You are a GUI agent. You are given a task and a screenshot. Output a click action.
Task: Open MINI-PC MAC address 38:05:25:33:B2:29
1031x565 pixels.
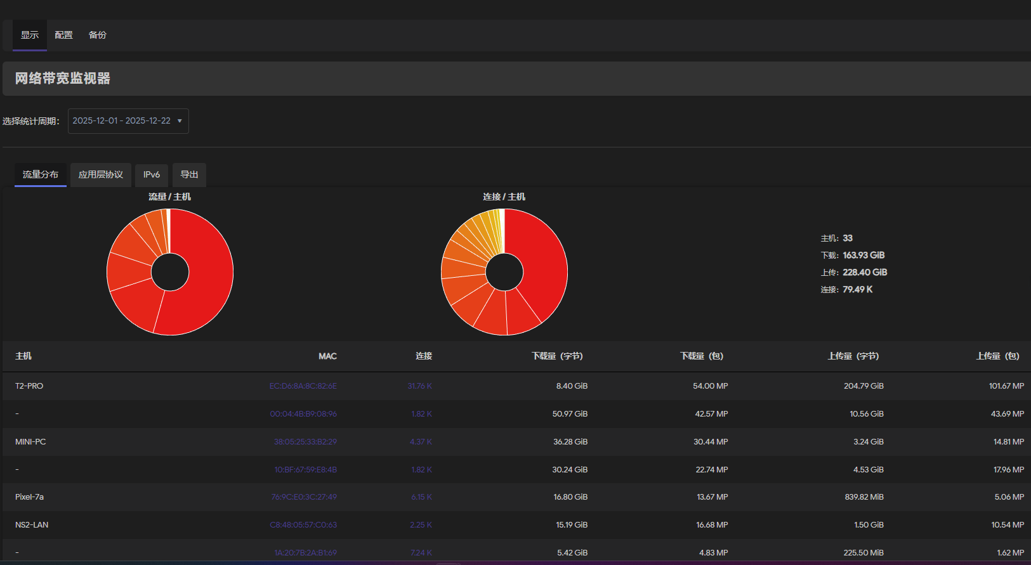coord(305,442)
